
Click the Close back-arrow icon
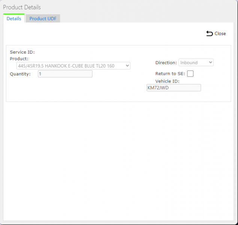click(210, 33)
